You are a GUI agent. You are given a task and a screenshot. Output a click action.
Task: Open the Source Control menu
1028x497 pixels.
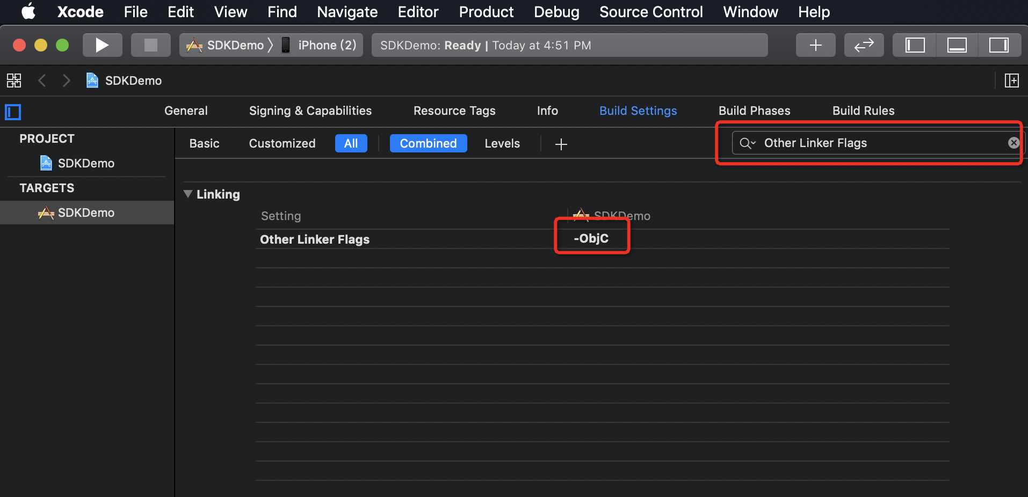[x=651, y=12]
